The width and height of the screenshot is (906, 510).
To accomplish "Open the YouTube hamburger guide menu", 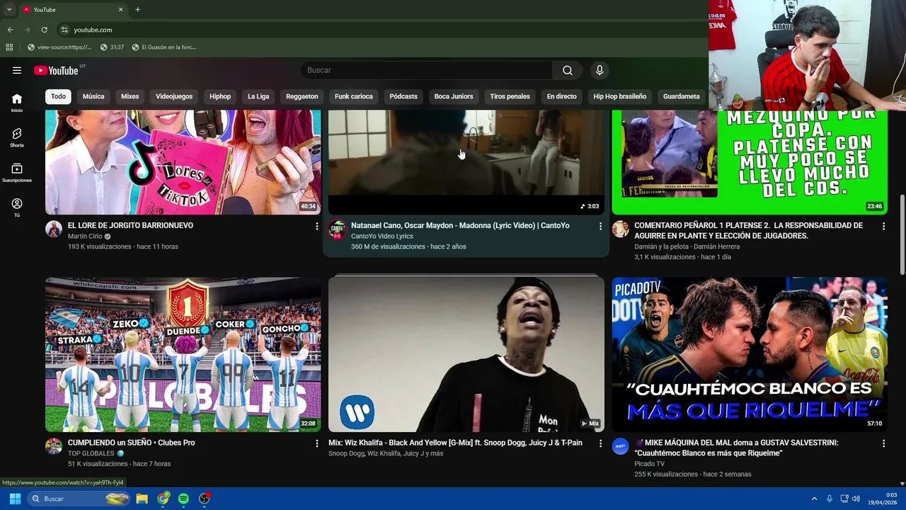I will coord(17,70).
